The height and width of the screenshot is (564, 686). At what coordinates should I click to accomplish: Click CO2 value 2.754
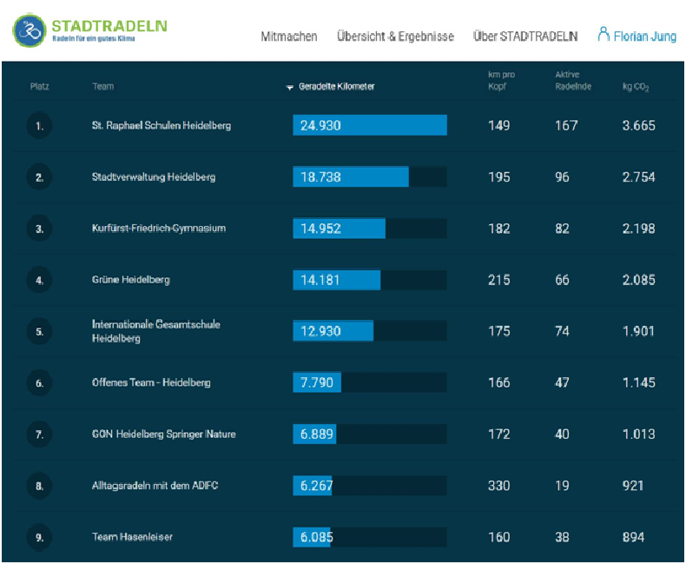pos(639,177)
